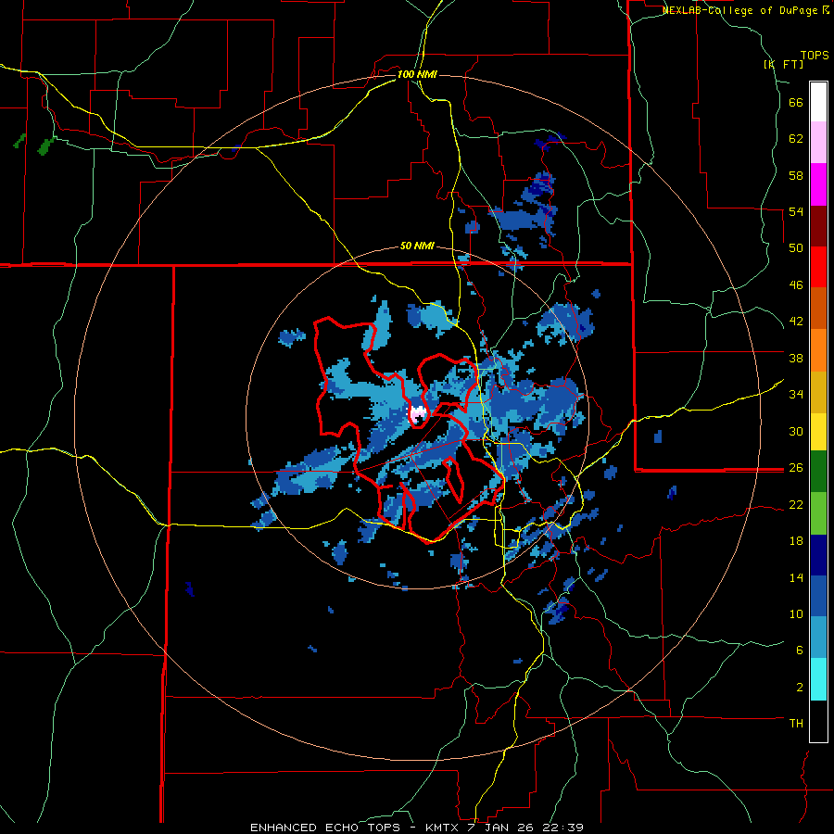
Task: Click the '58' legend label
Action: (796, 175)
